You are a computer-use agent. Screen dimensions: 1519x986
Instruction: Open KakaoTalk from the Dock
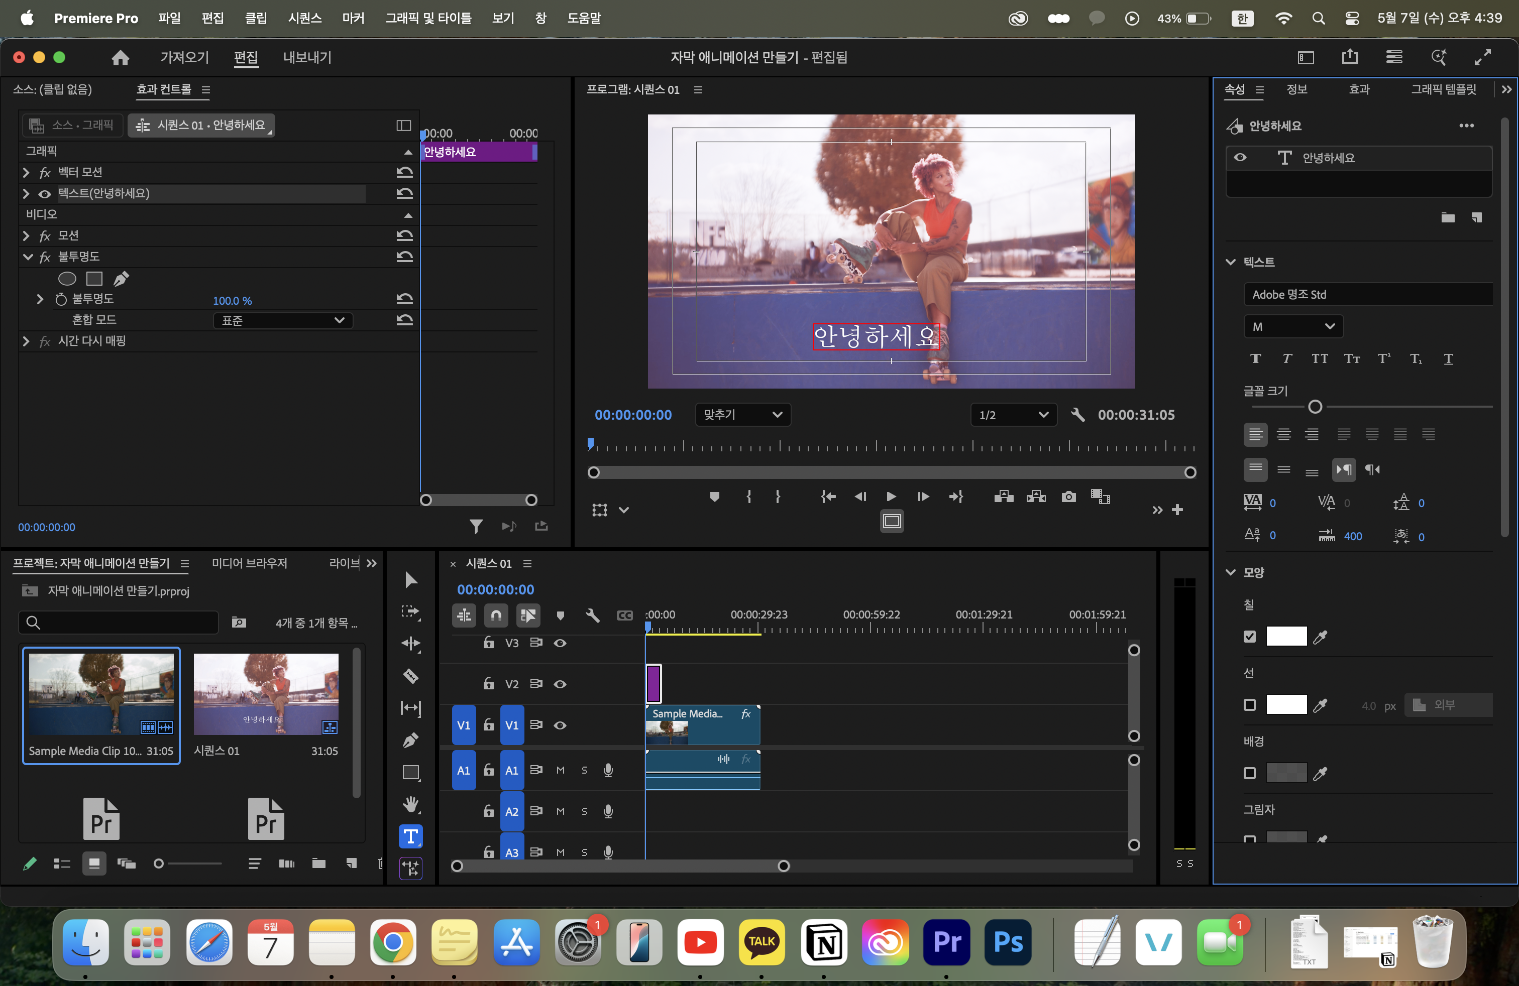tap(762, 942)
